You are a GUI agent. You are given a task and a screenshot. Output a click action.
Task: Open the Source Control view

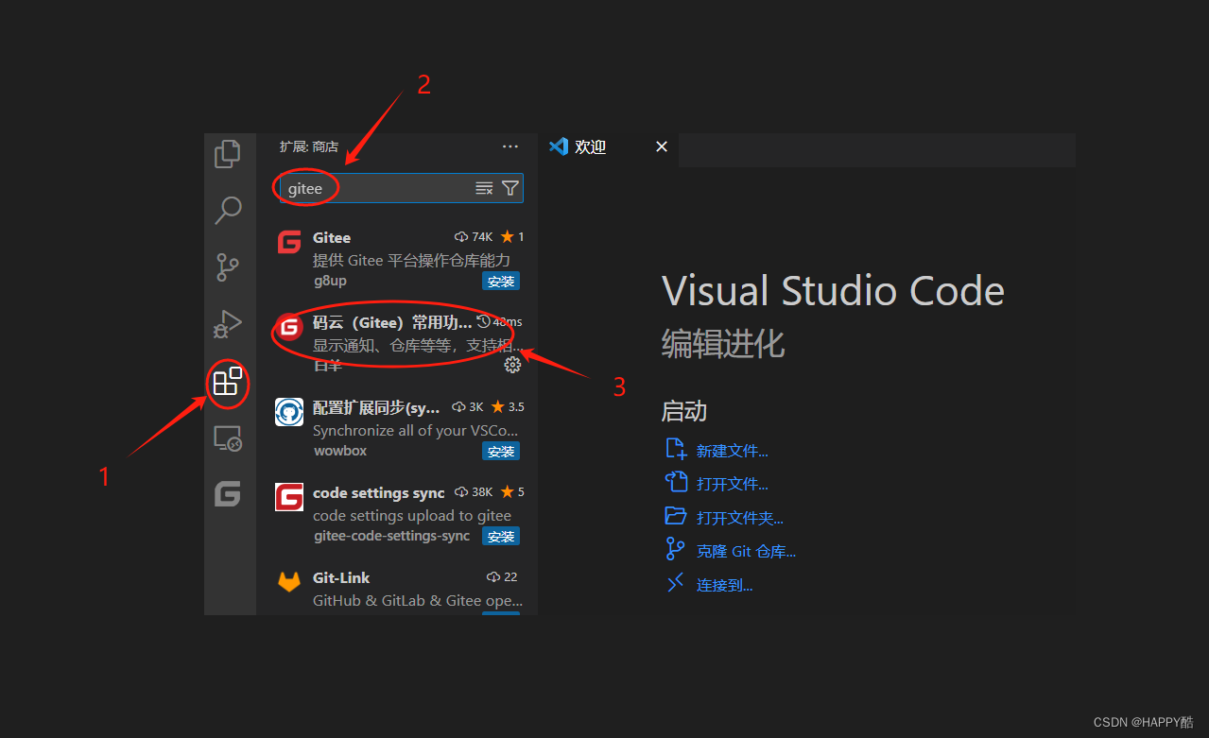pyautogui.click(x=227, y=267)
